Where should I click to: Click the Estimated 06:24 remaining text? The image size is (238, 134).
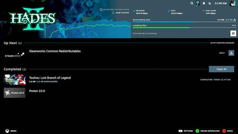pos(145,33)
